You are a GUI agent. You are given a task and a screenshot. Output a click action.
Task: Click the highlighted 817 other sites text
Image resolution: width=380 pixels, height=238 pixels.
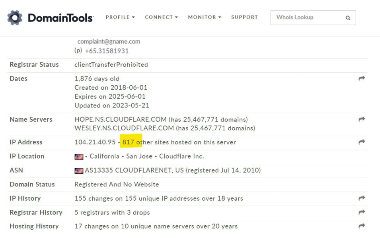[x=132, y=142]
